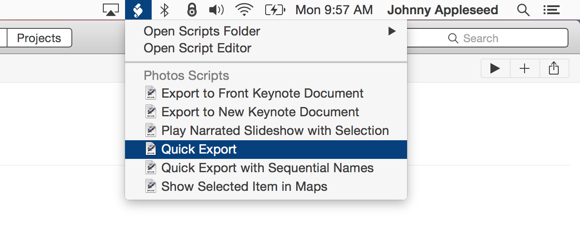Run Play Narrated Slideshow with Selection script
The height and width of the screenshot is (229, 580).
[266, 131]
